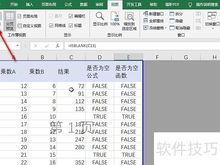
Task: Click the empty result cell in row 16
Action: pyautogui.click(x=71, y=116)
